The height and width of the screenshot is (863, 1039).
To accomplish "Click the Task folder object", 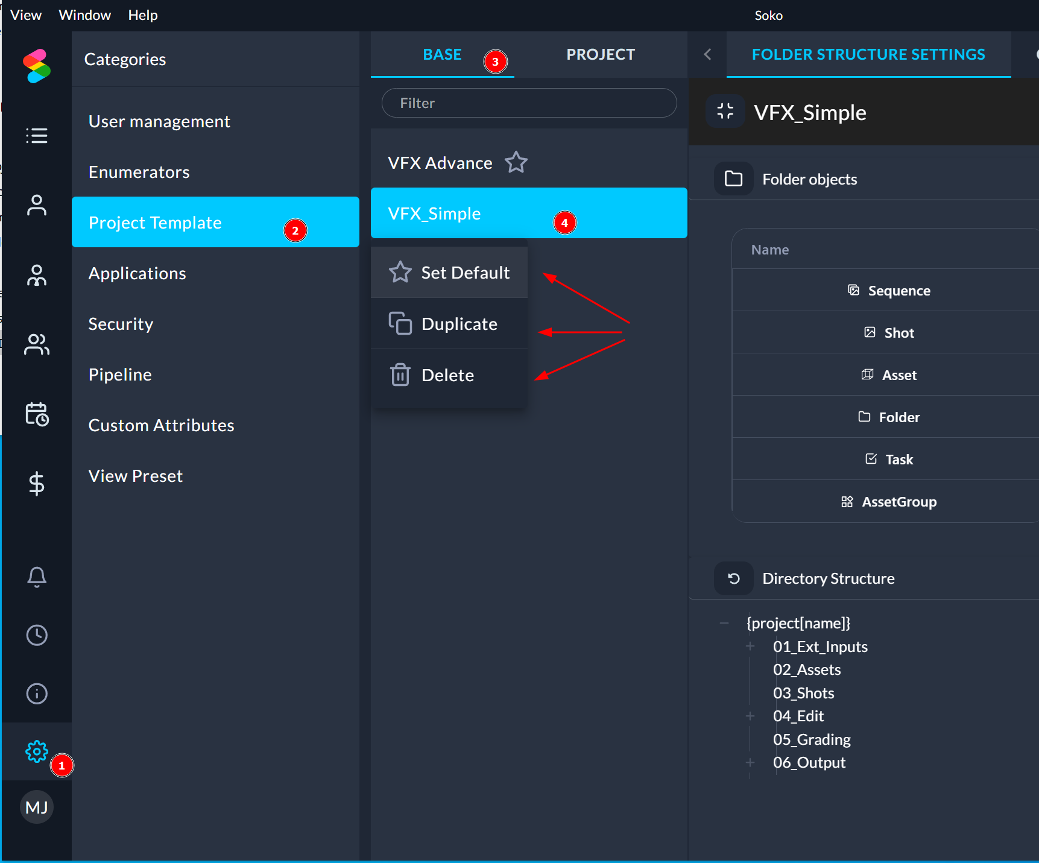I will [885, 459].
